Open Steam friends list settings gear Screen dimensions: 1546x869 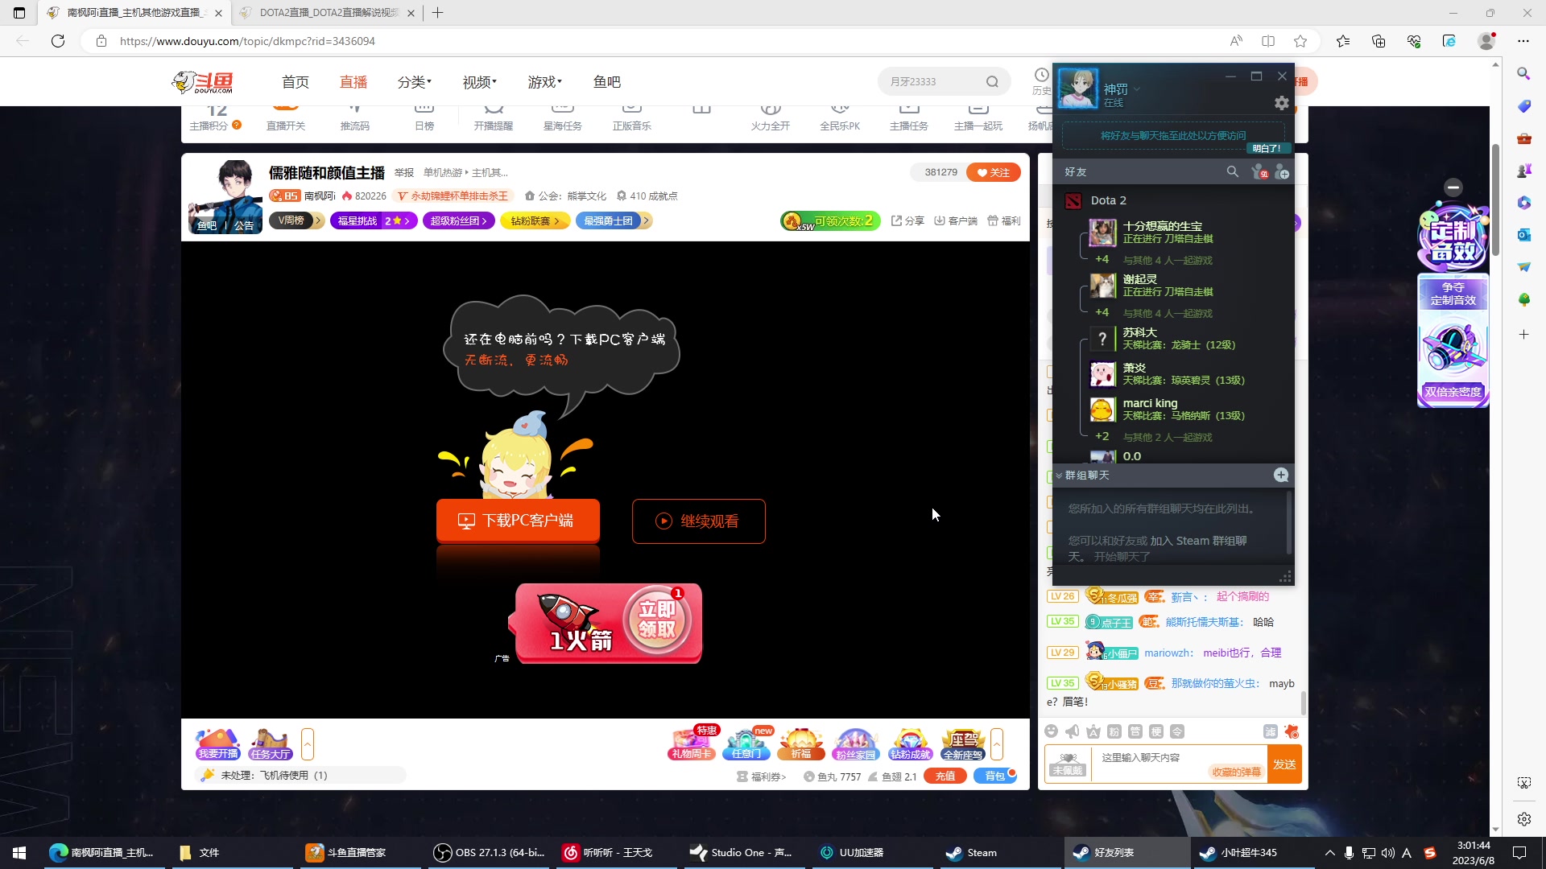pos(1281,103)
